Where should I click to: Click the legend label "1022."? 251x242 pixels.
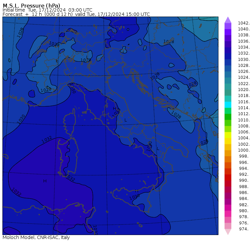pos(244,84)
